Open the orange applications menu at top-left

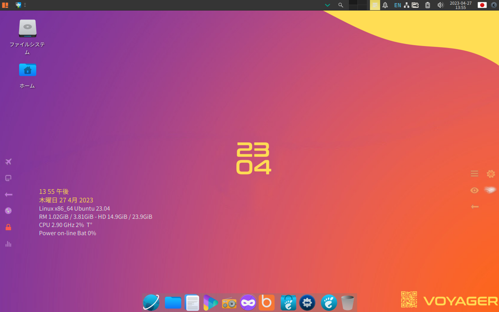(x=5, y=5)
